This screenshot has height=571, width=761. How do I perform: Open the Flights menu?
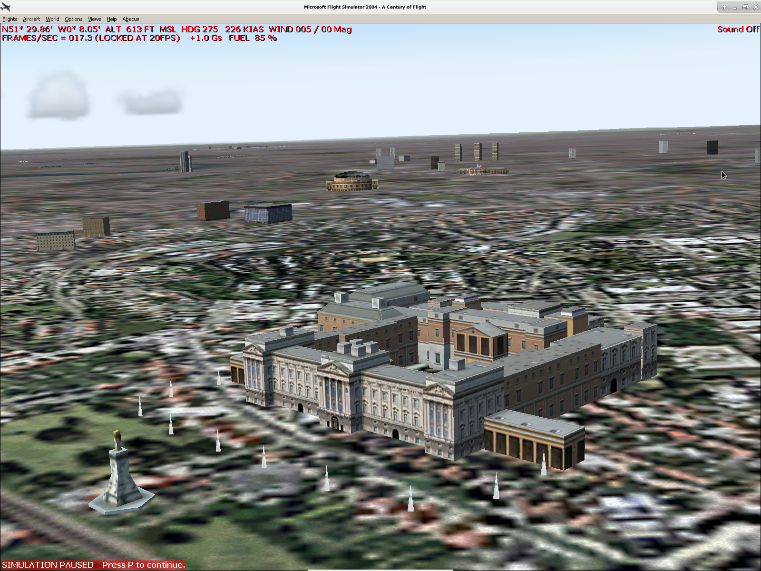pyautogui.click(x=10, y=19)
